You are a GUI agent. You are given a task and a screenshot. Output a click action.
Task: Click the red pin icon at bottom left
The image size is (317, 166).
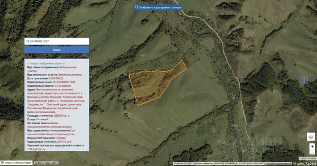[x=3, y=163]
